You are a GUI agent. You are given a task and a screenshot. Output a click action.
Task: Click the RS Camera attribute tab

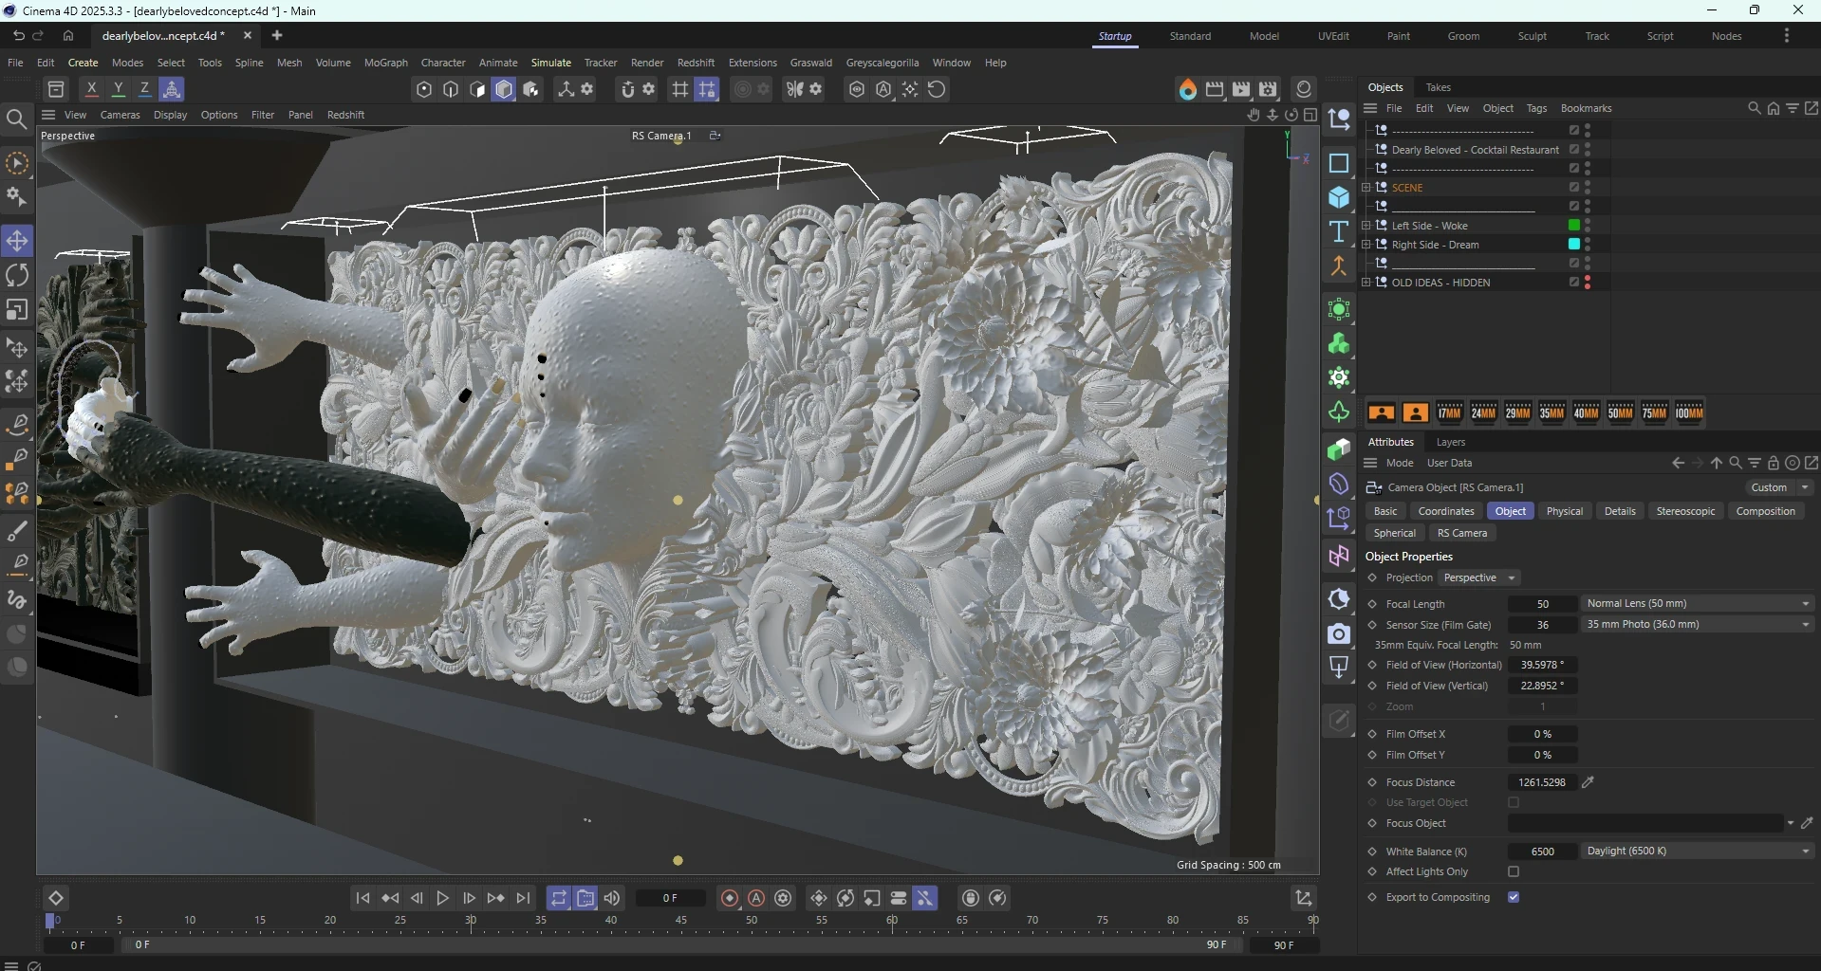point(1461,533)
